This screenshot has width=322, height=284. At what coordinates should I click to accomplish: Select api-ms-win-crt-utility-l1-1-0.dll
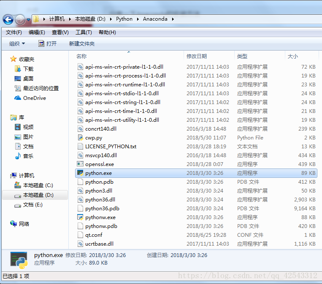[x=122, y=120]
